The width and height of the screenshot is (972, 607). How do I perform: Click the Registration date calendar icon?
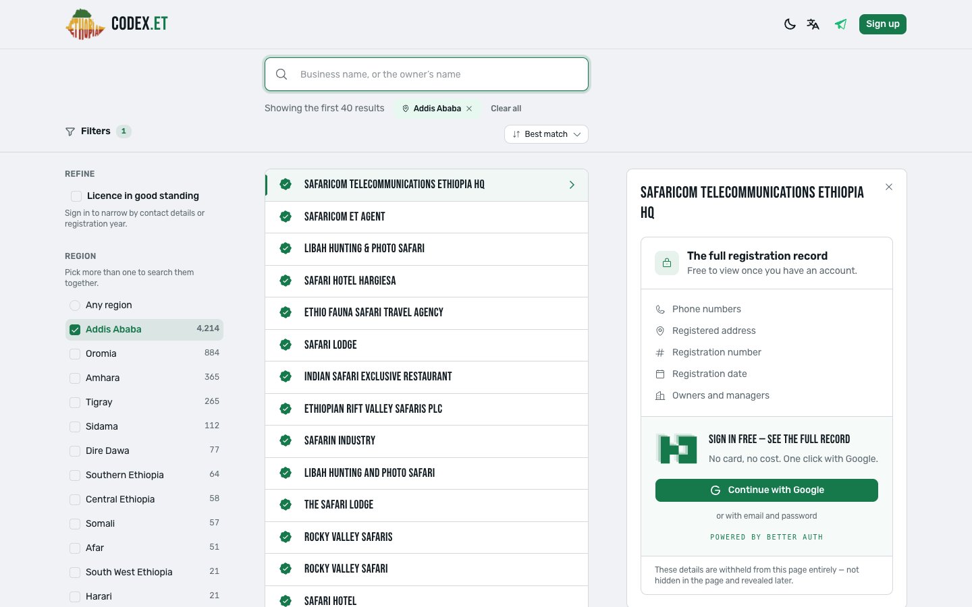660,374
